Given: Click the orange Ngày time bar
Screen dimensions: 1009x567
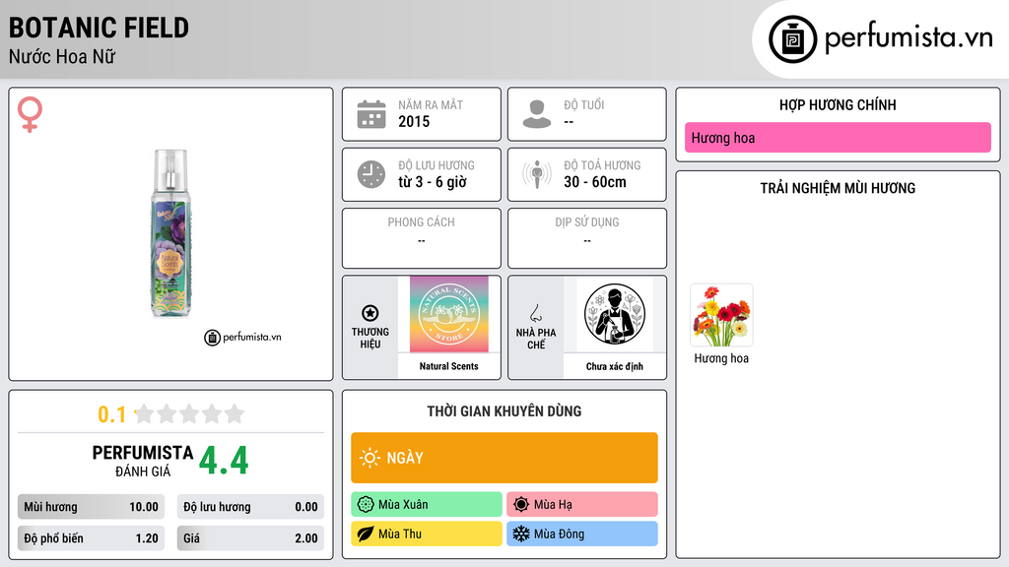Looking at the screenshot, I should pos(504,458).
